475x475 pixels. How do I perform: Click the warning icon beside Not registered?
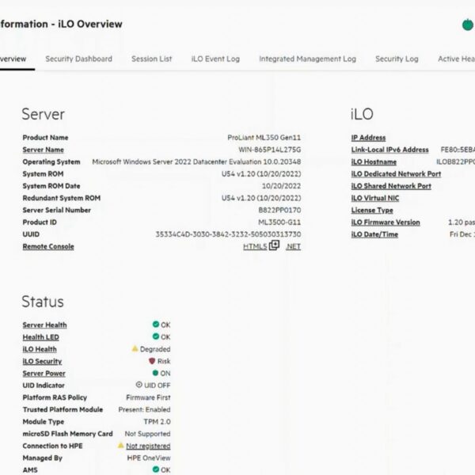pos(120,446)
